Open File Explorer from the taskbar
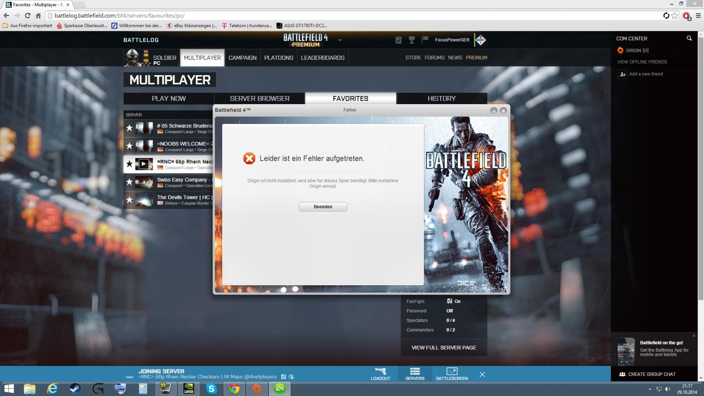Screen dimensions: 704x396 [x=29, y=389]
